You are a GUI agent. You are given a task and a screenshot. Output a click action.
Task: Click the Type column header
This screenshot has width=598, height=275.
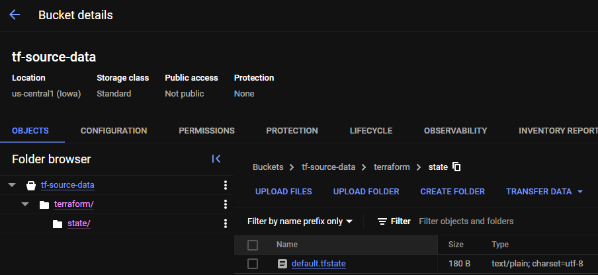(500, 245)
